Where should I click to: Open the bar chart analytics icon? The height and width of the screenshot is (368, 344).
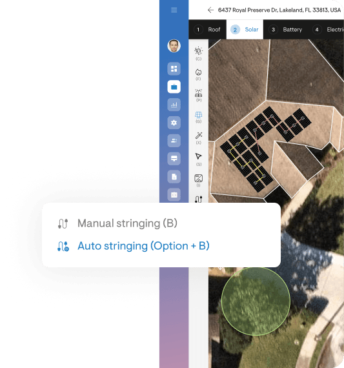[174, 105]
